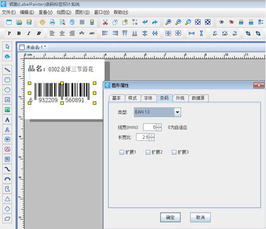
Task: Open database settings cylinder icon
Action: coord(72,22)
